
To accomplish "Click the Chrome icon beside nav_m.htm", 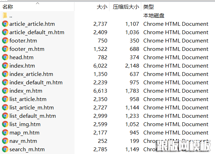I will pyautogui.click(x=5, y=141).
